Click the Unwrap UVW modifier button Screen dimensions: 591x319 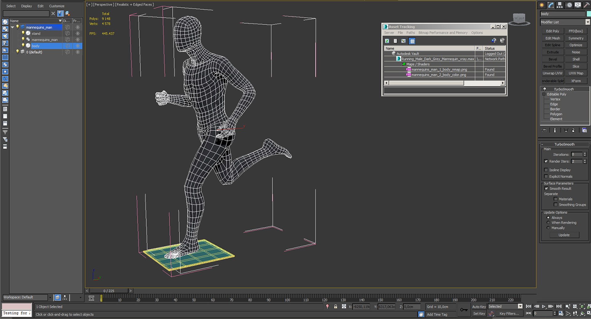click(x=552, y=73)
